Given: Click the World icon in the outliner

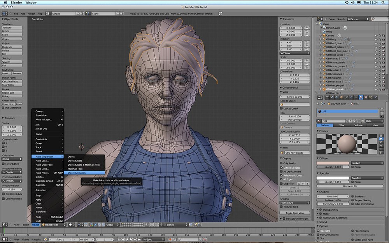Looking at the screenshot, I should [x=324, y=31].
